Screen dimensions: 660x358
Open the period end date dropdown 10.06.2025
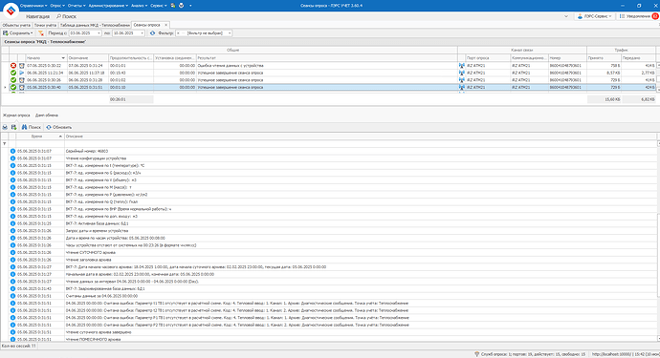pos(143,33)
